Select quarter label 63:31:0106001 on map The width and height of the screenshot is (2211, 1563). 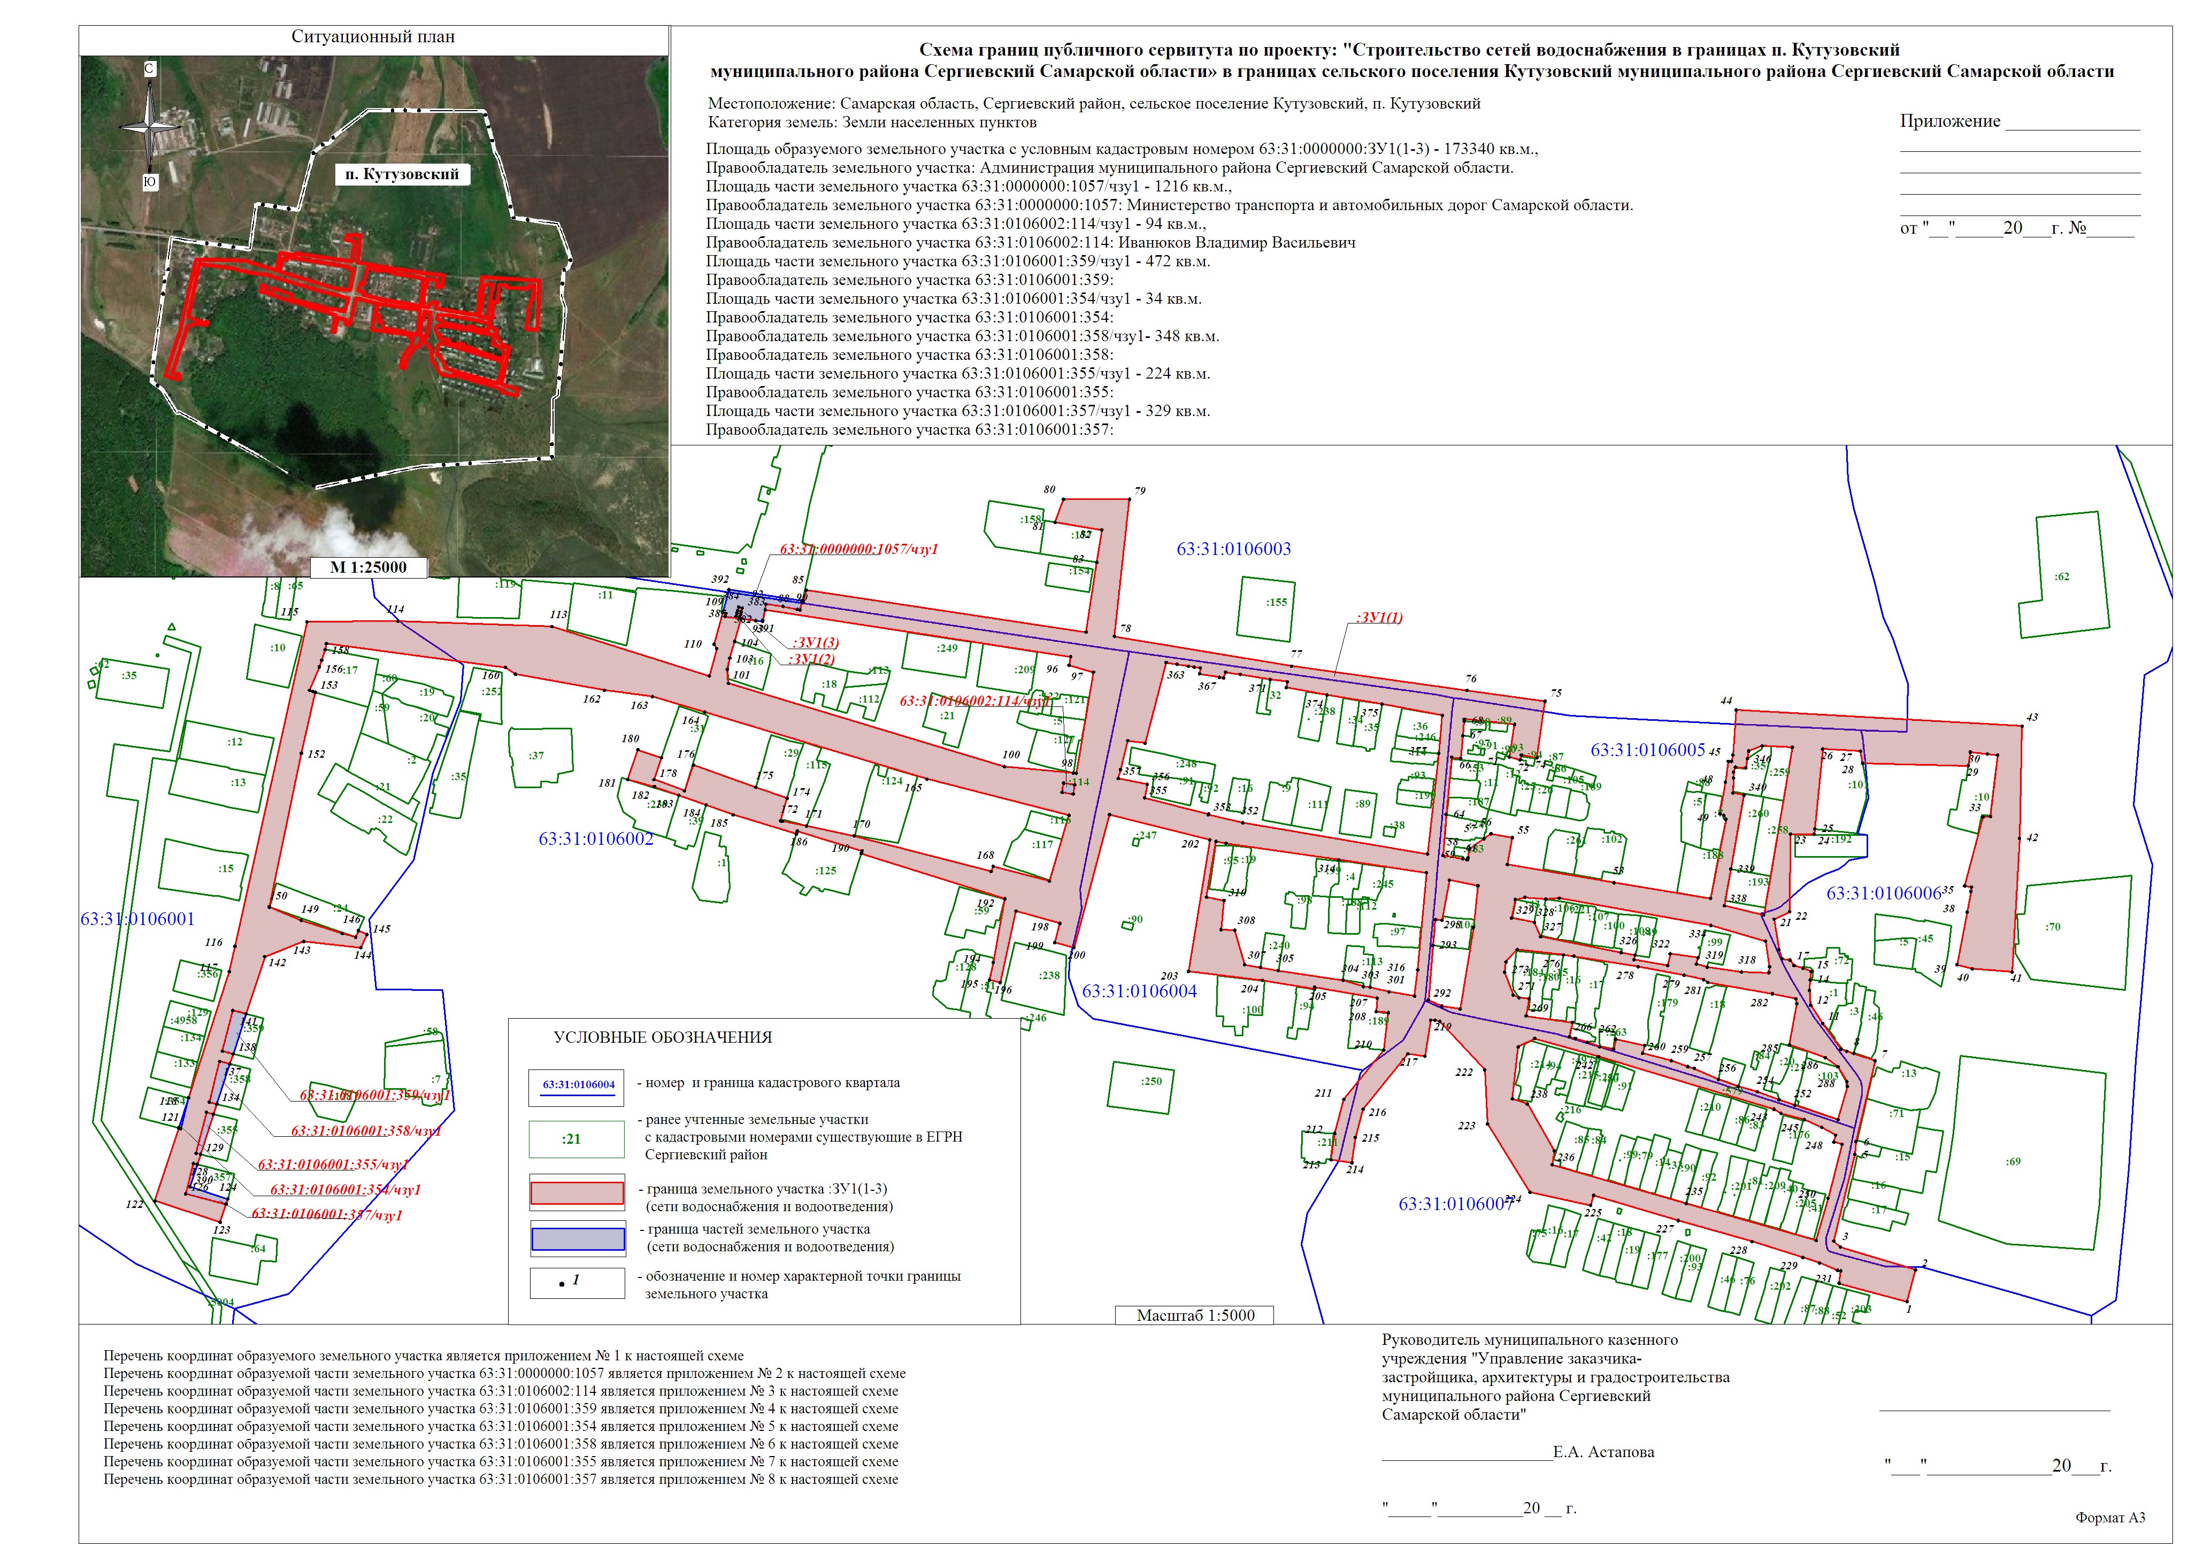[x=137, y=920]
